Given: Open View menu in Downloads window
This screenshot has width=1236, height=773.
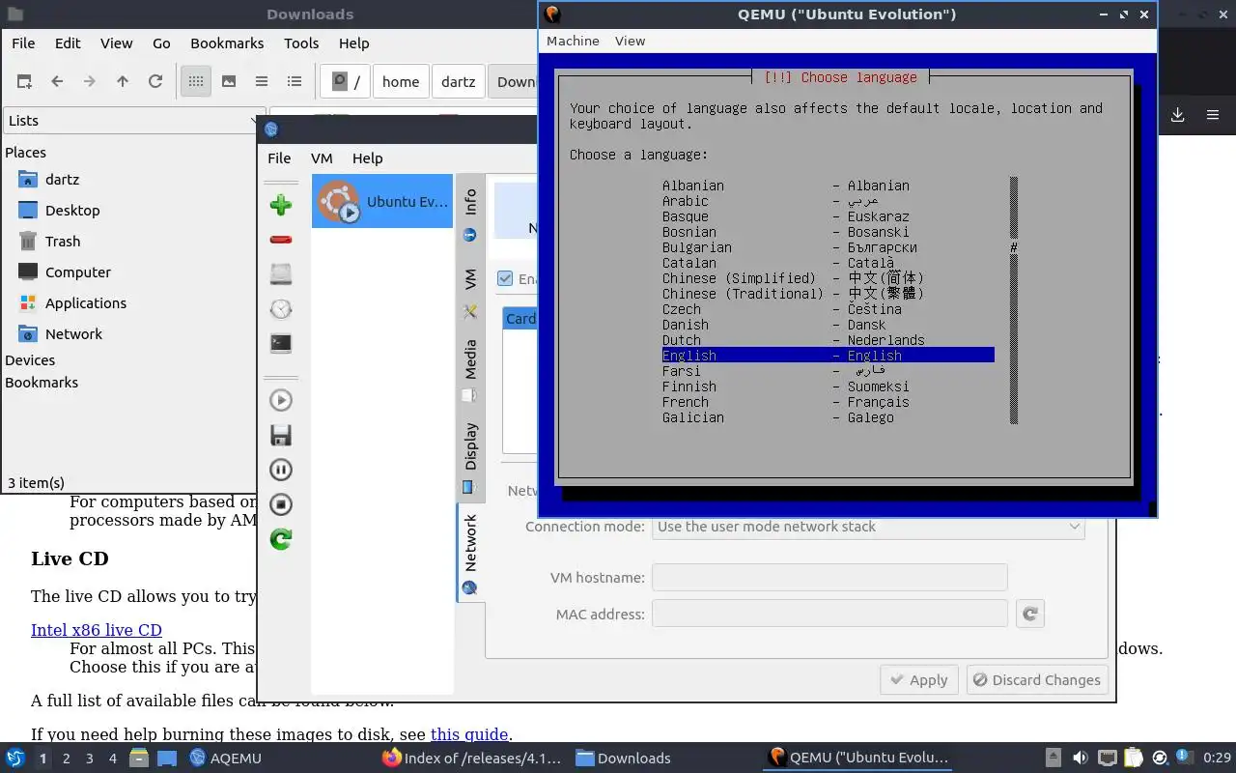Looking at the screenshot, I should point(116,43).
